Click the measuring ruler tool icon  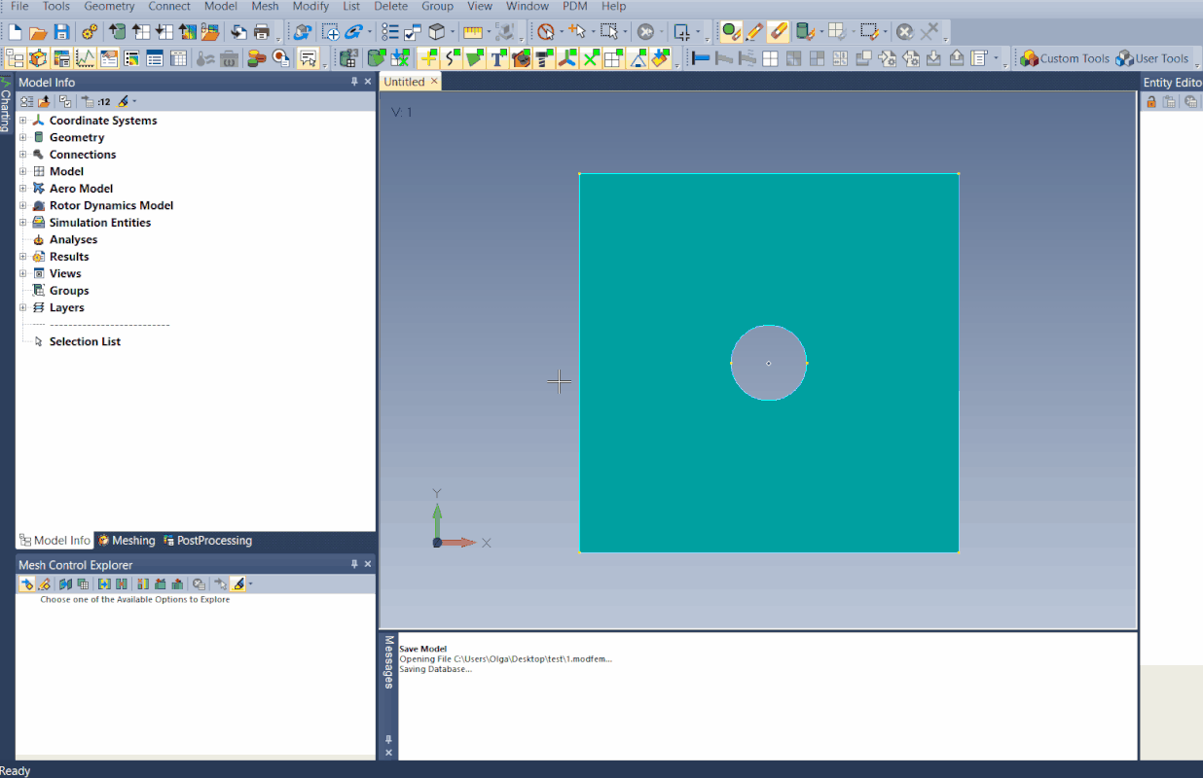click(x=471, y=32)
